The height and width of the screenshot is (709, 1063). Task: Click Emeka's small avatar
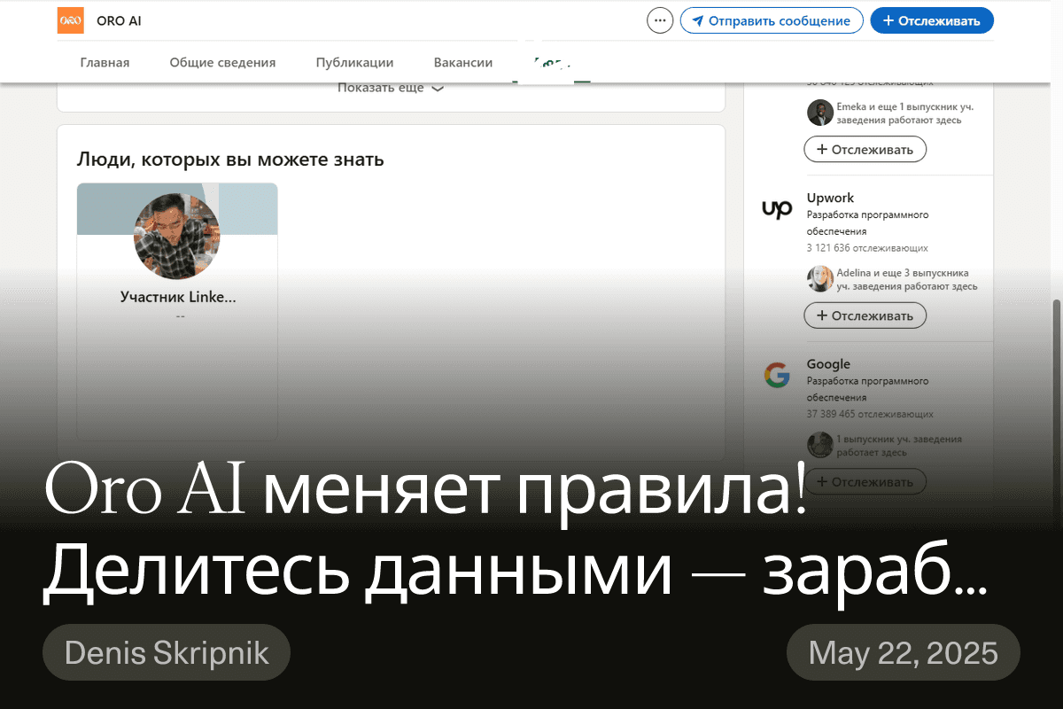(820, 113)
